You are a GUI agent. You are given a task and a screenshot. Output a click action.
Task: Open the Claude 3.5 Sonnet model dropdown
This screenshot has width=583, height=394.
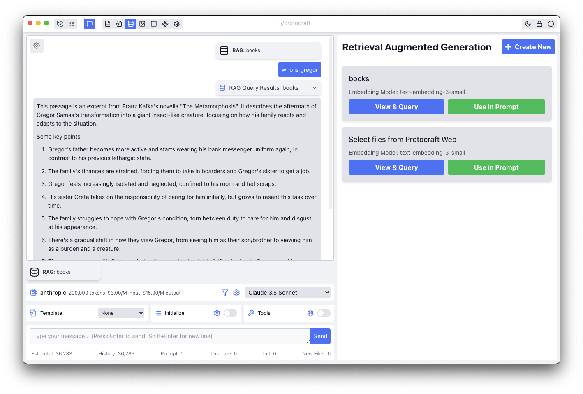coord(288,293)
